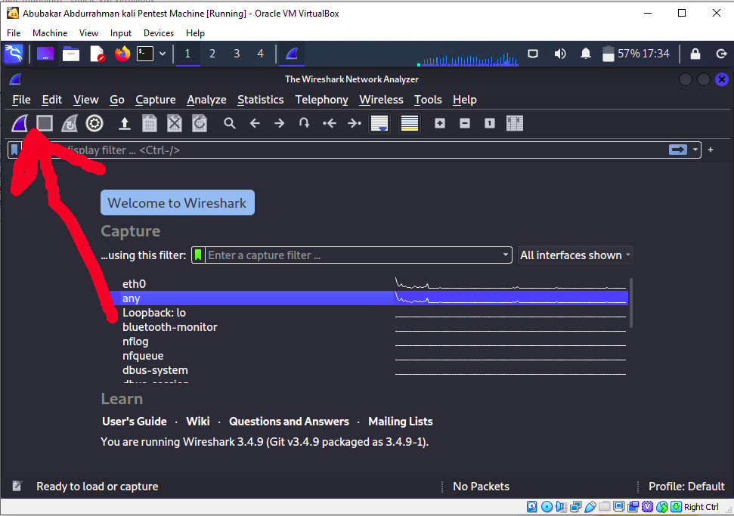Click capture file properties status icon
This screenshot has width=734, height=516.
[17, 486]
